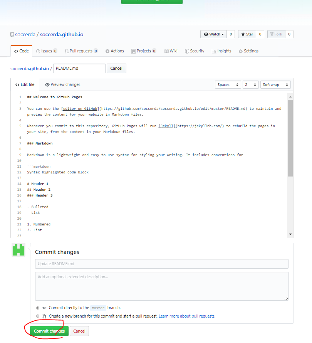This screenshot has height=343, width=312.
Task: Click the star icon in the Star button
Action: coord(243,34)
